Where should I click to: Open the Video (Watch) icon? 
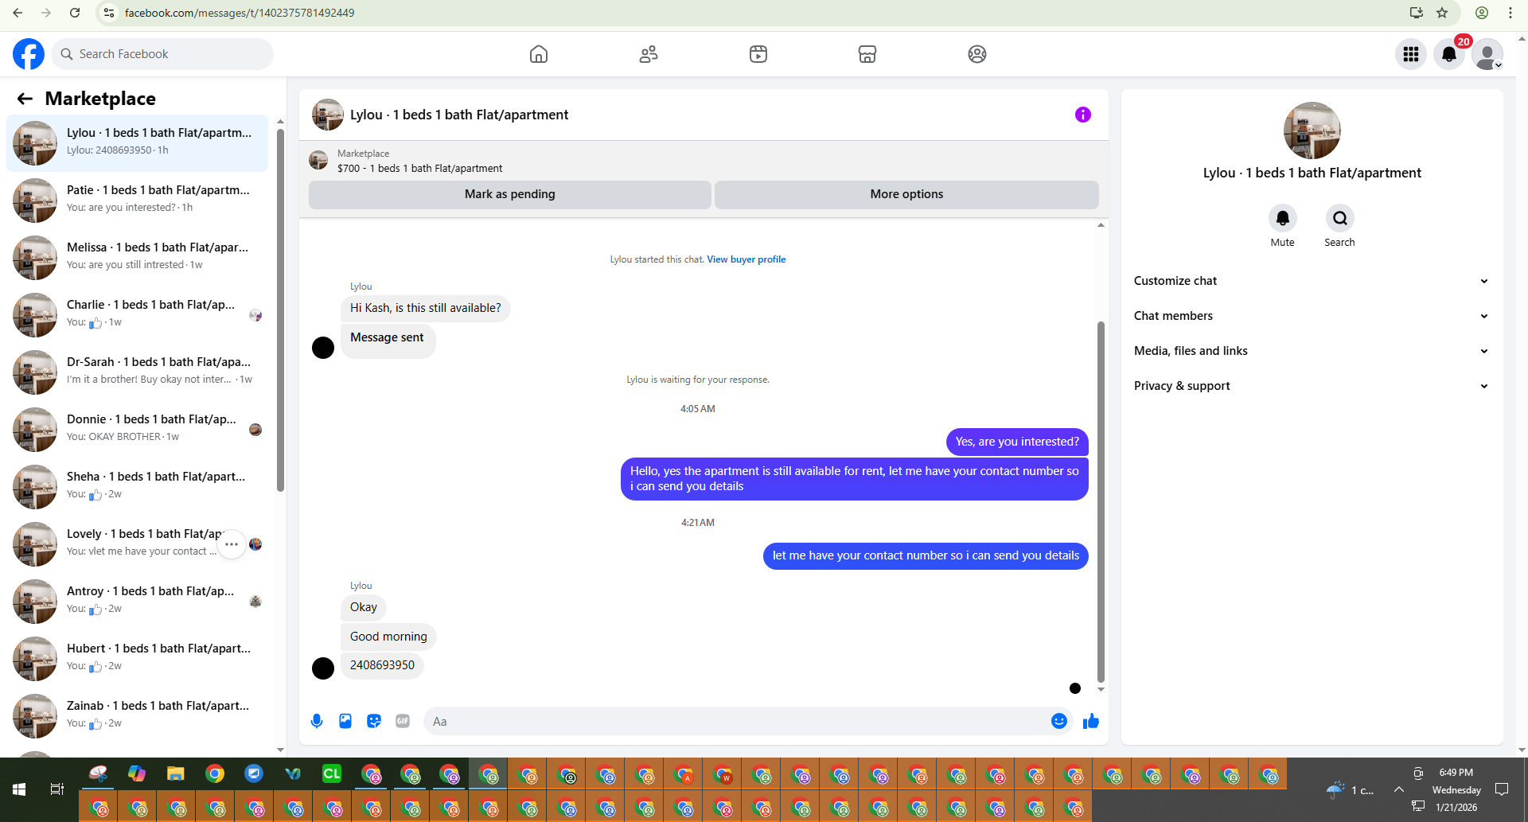click(x=758, y=54)
